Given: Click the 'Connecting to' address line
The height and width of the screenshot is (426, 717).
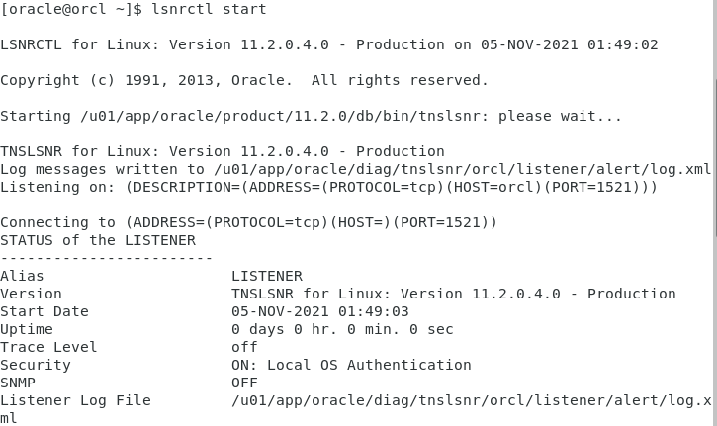Looking at the screenshot, I should click(248, 222).
